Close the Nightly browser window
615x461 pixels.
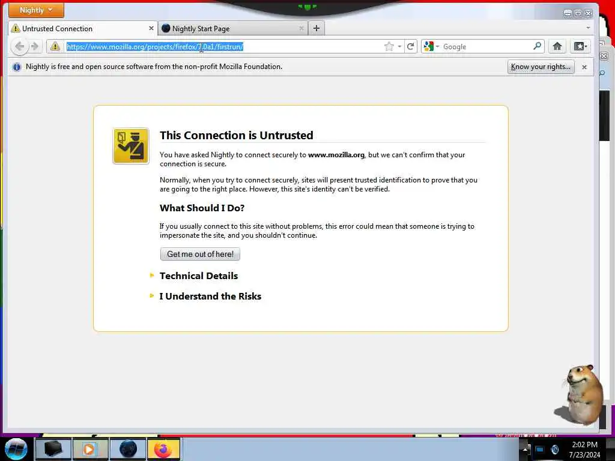tap(589, 14)
